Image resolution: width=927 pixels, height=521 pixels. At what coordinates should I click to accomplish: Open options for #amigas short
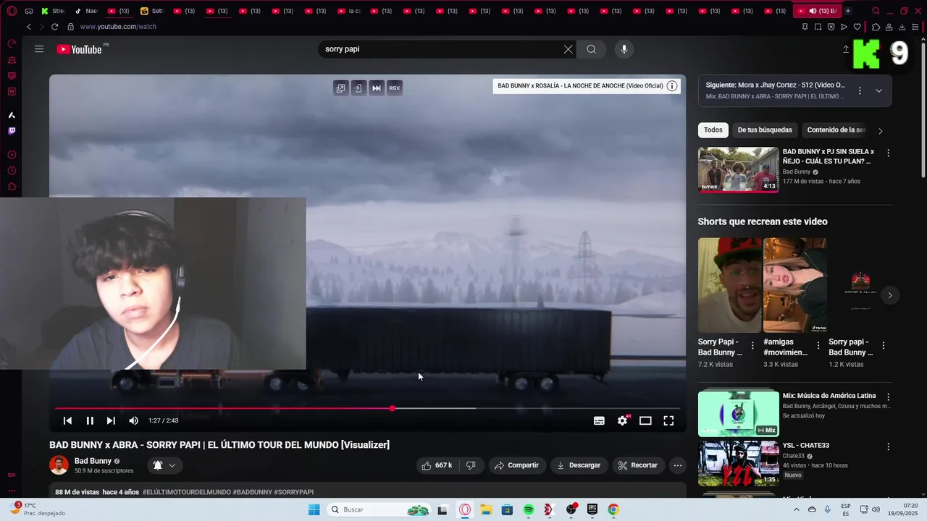[818, 346]
